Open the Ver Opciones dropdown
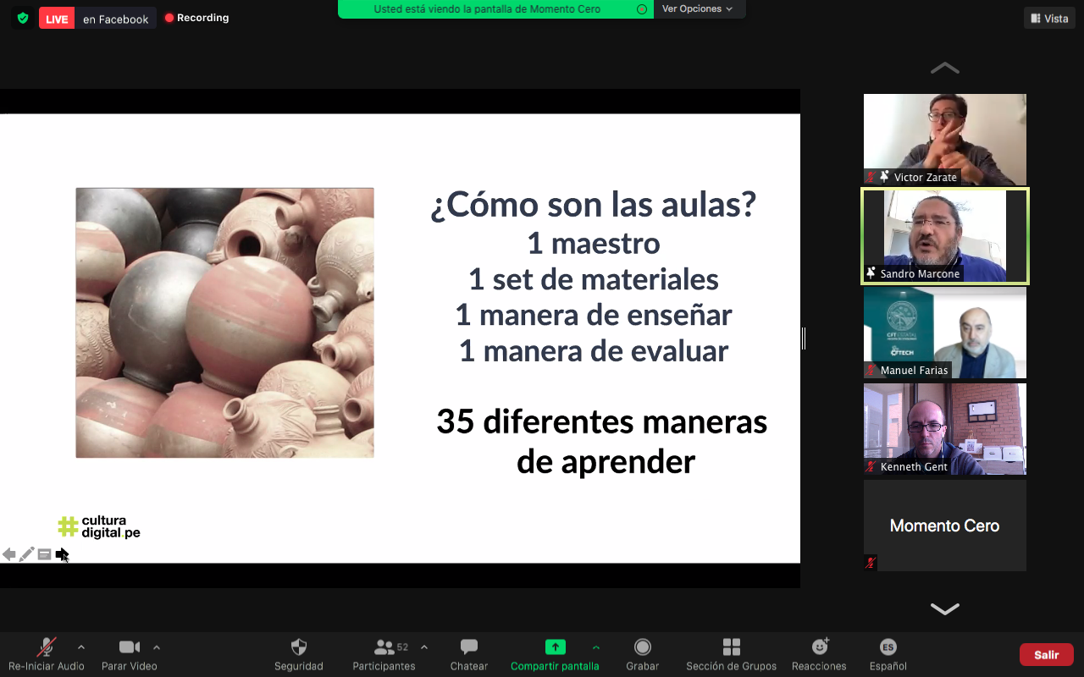The width and height of the screenshot is (1084, 677). pos(697,9)
